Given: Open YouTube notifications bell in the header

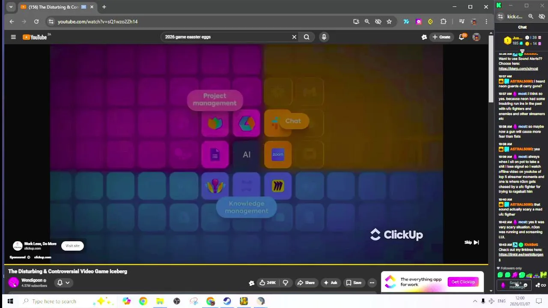Looking at the screenshot, I should (x=462, y=37).
